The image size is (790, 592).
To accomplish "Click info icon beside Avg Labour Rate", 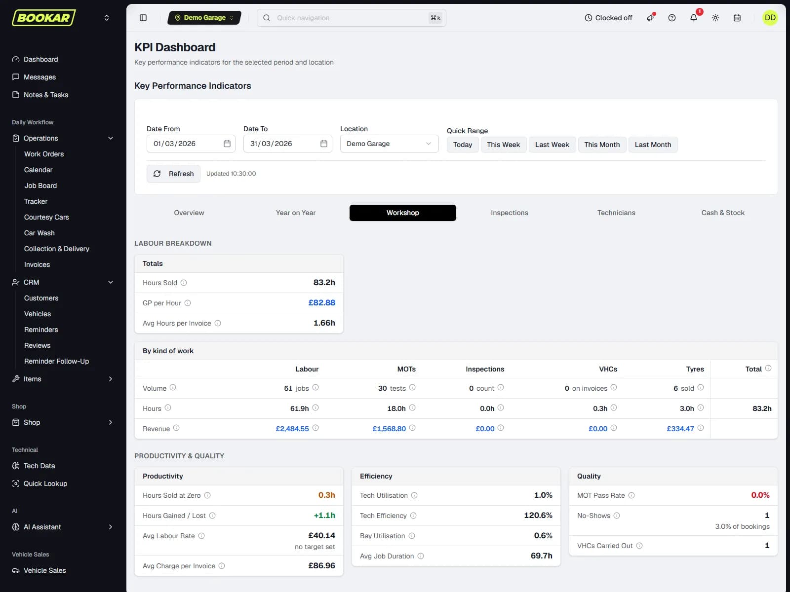I will (201, 536).
